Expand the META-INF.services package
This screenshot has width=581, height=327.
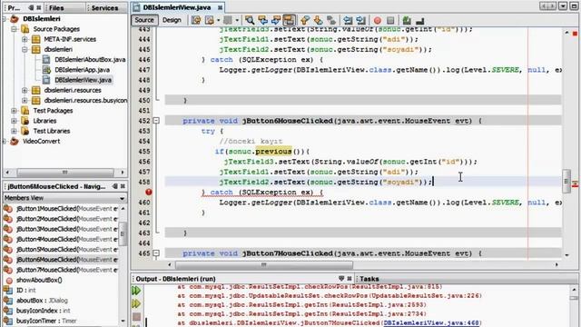pos(25,39)
